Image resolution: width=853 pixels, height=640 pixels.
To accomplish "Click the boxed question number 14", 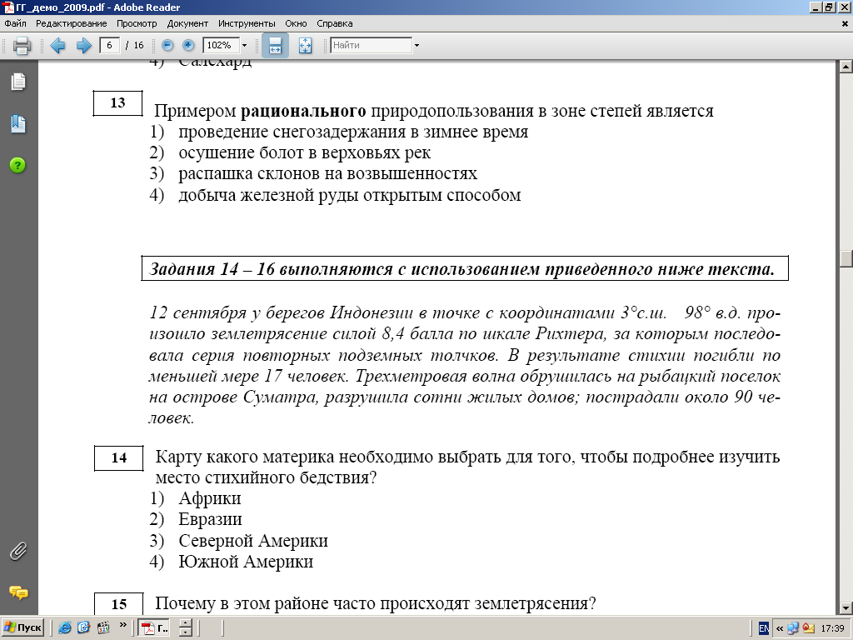I will coord(119,457).
